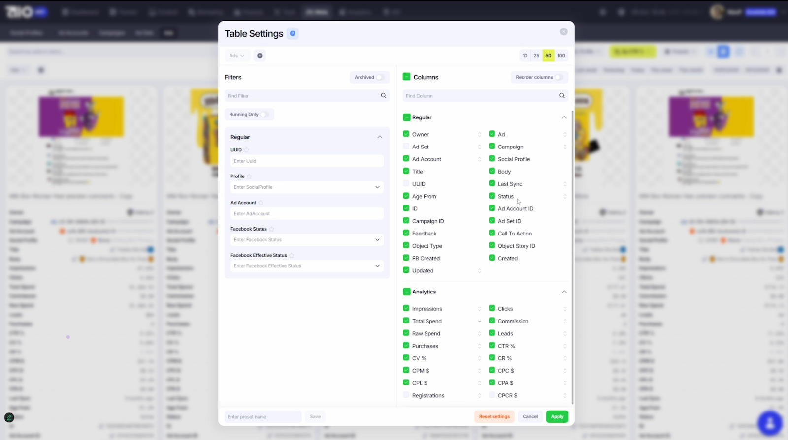The width and height of the screenshot is (788, 440).
Task: Open the chat widget bubble
Action: tap(770, 423)
